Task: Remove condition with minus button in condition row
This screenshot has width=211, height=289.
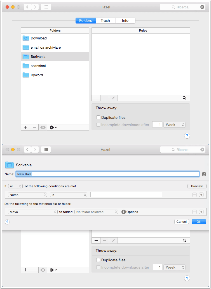Action: (x=194, y=195)
